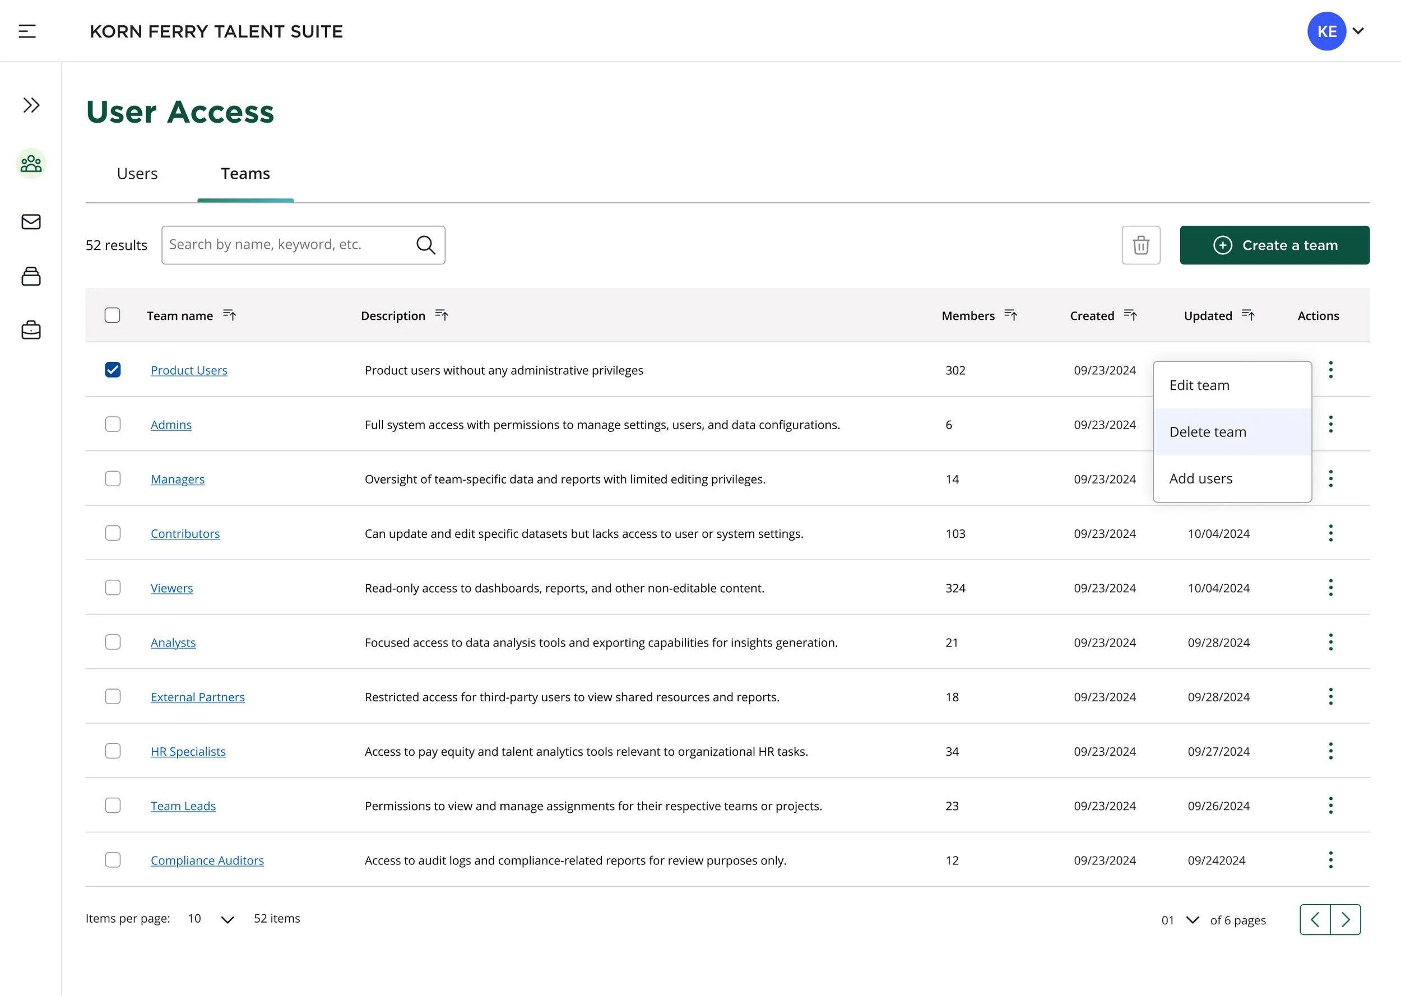Uncheck the Product Users checkbox
Screen dimensions: 1401x996
click(113, 370)
